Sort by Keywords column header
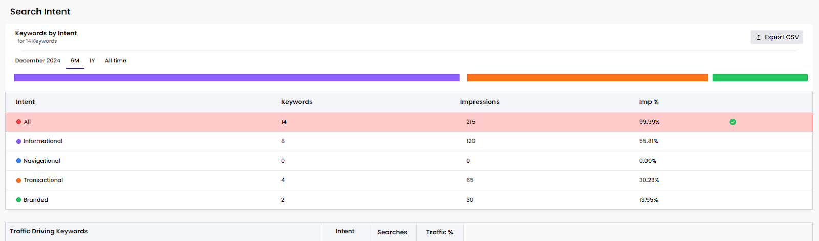The width and height of the screenshot is (819, 241). [x=296, y=102]
